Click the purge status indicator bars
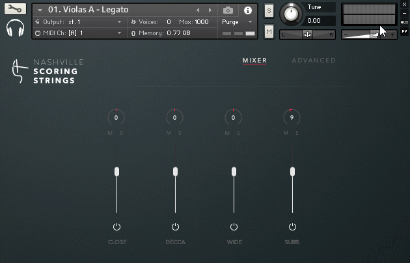This screenshot has width=410, height=263. 238,33
